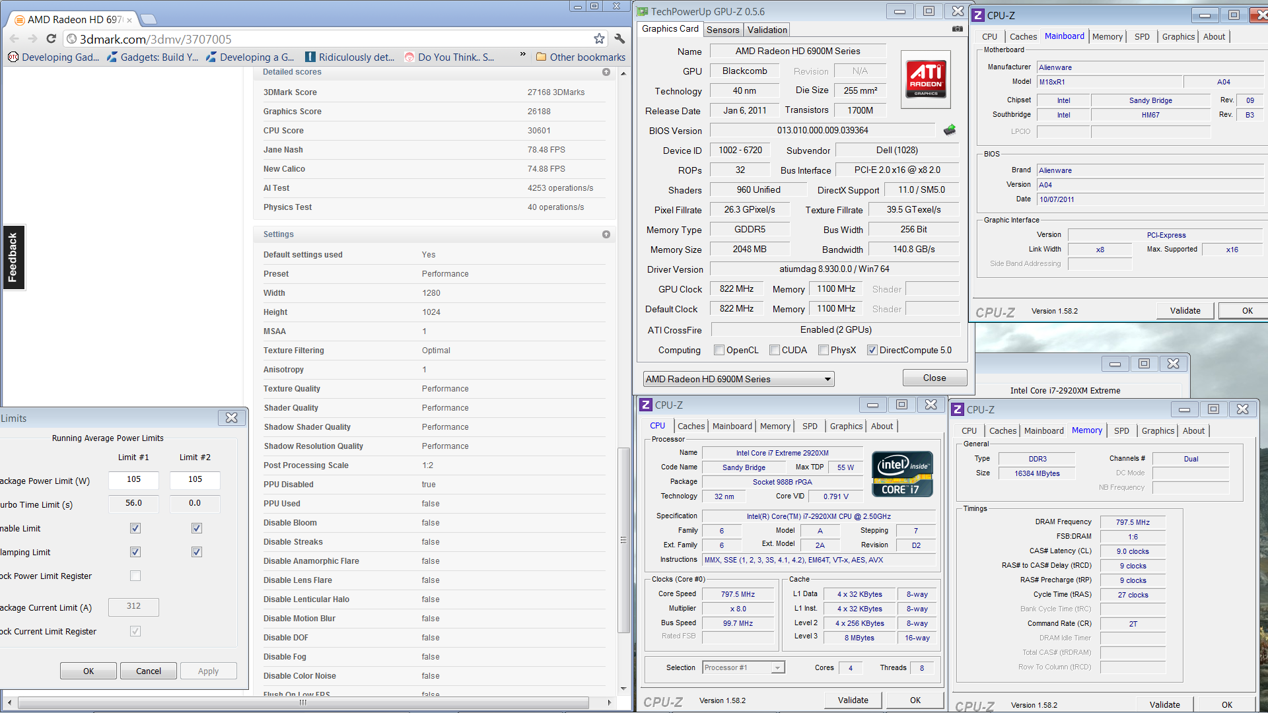Open About tab in CPU-Z Memory window
The height and width of the screenshot is (713, 1268).
[1193, 431]
